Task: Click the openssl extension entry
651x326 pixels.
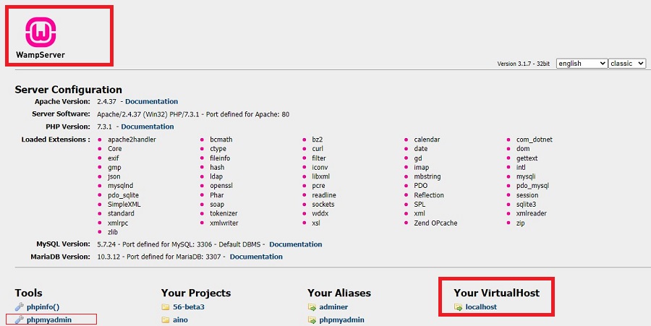Action: pos(221,185)
